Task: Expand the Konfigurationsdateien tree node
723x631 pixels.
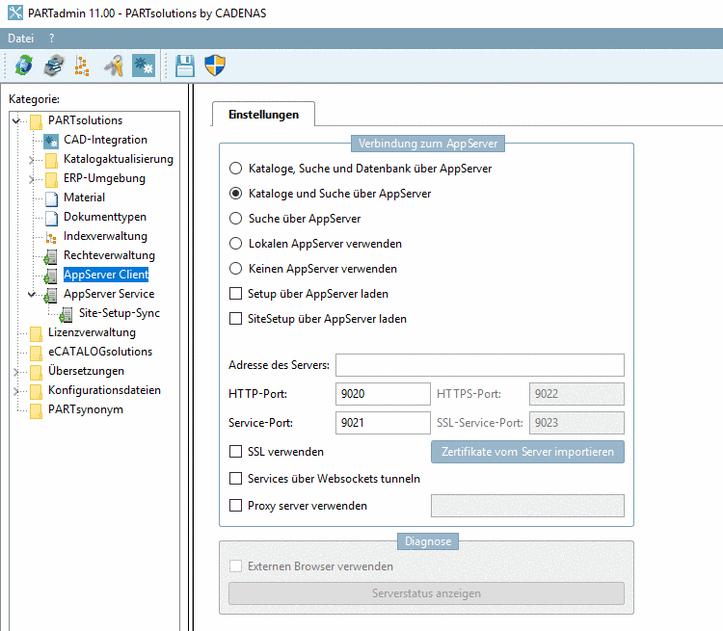Action: coord(16,391)
